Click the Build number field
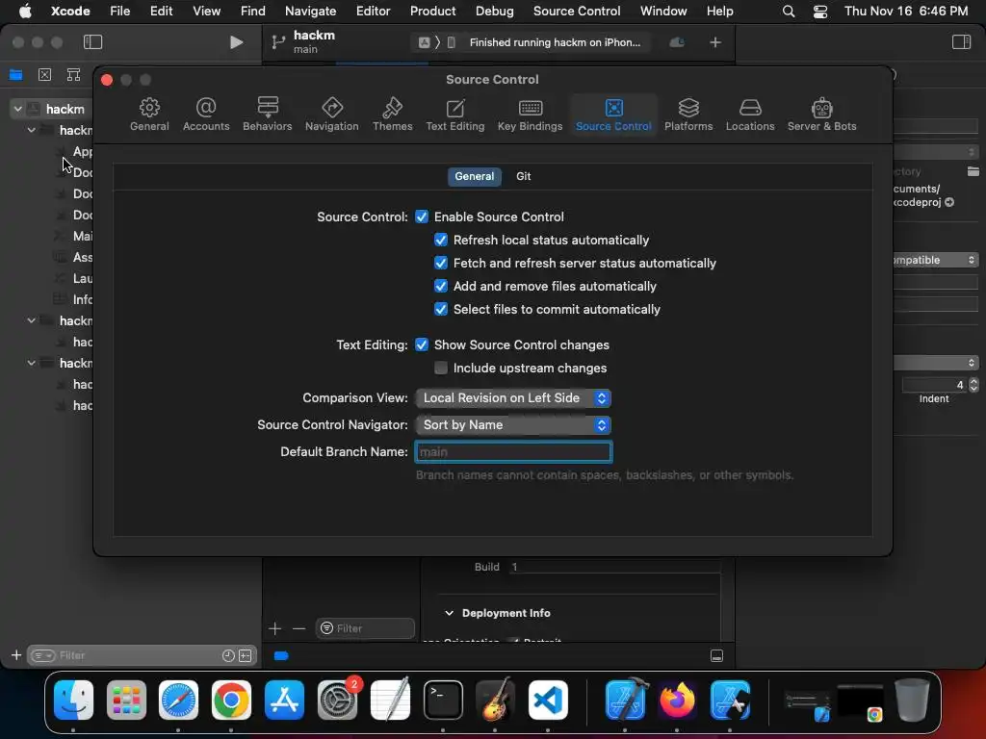 point(614,567)
